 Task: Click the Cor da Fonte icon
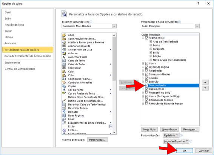coord(64,90)
